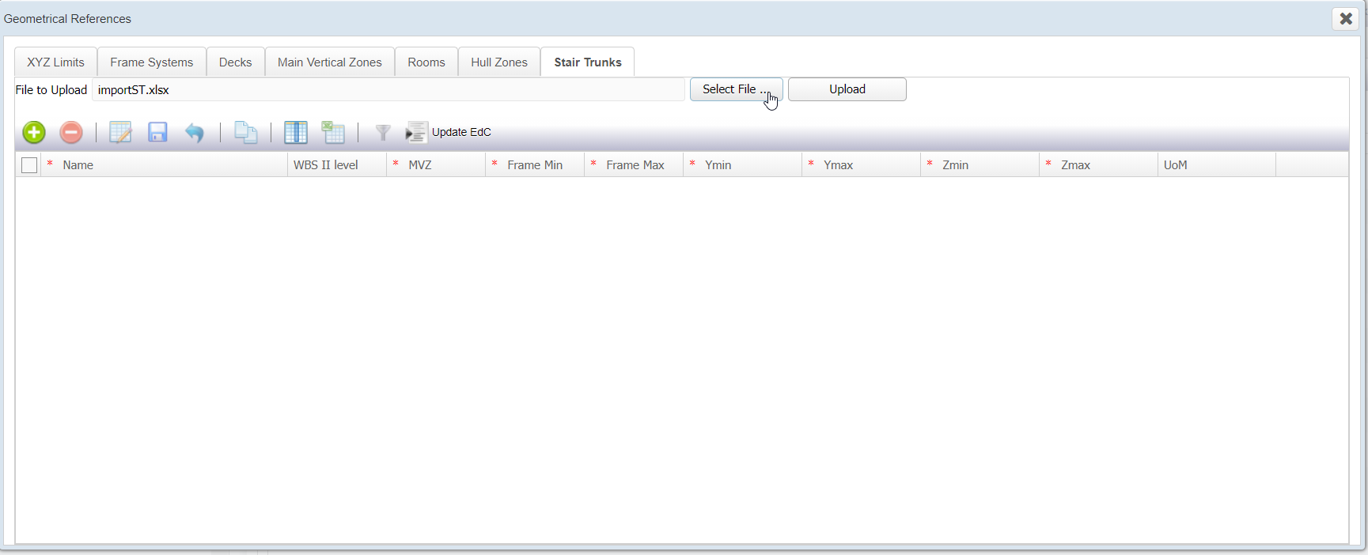Undo changes with blue arrow icon
Image resolution: width=1368 pixels, height=555 pixels.
[195, 132]
